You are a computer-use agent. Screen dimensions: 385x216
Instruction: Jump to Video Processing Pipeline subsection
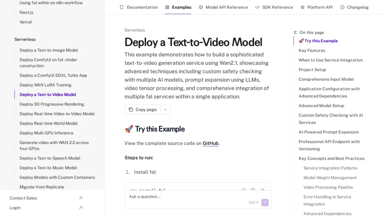[328, 187]
